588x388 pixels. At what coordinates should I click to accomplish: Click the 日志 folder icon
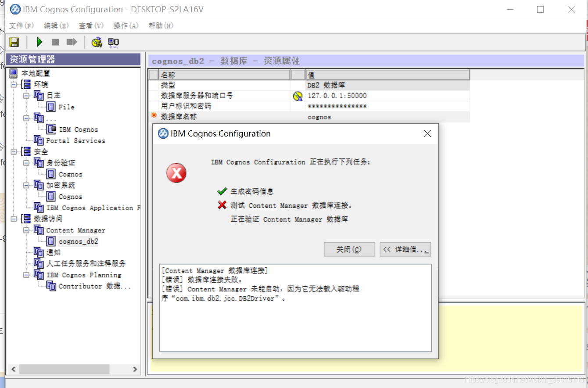point(39,95)
